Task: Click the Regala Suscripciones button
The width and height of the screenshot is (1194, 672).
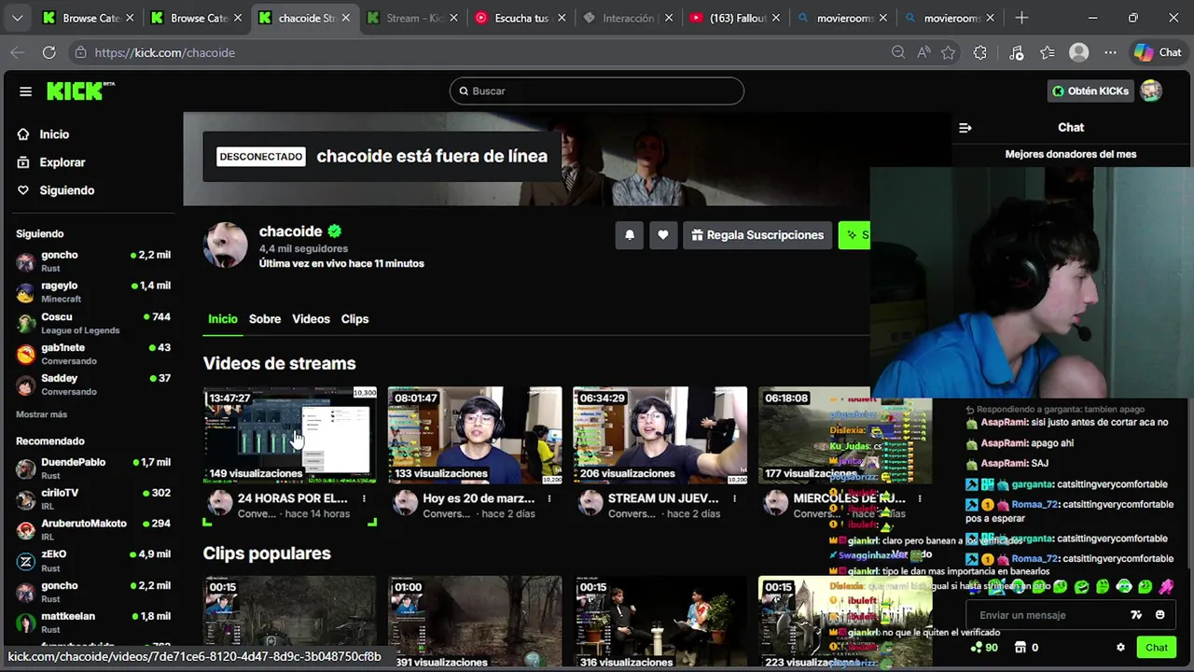Action: click(757, 235)
